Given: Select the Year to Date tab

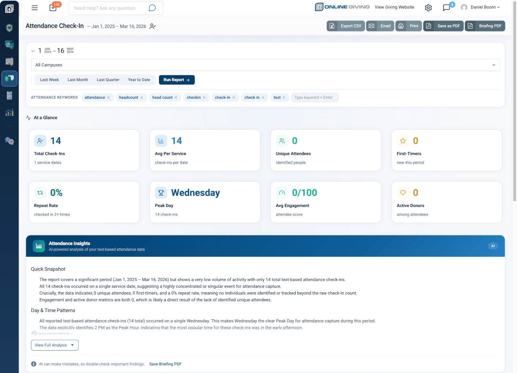Looking at the screenshot, I should [x=139, y=80].
